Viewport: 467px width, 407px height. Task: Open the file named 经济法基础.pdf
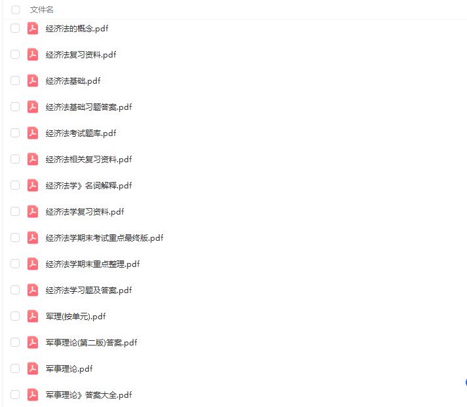tap(73, 81)
